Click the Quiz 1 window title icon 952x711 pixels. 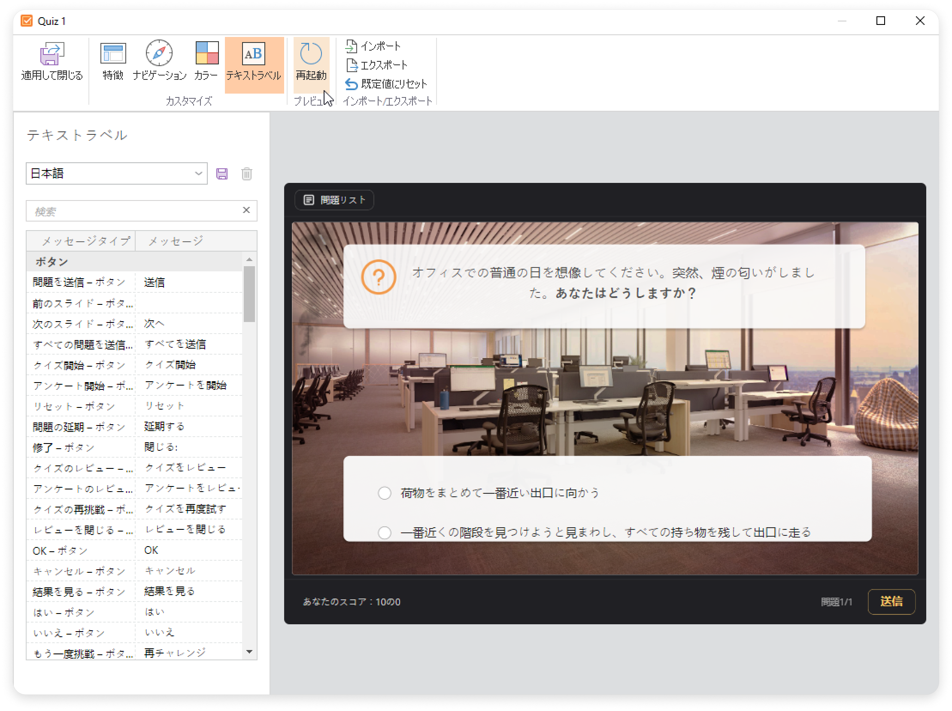tap(27, 21)
